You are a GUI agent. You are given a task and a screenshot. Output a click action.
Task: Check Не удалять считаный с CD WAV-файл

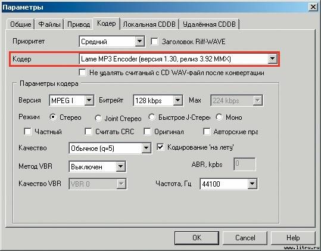coord(82,72)
